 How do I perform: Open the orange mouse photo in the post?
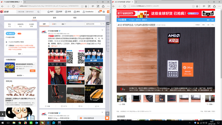click(x=94, y=94)
